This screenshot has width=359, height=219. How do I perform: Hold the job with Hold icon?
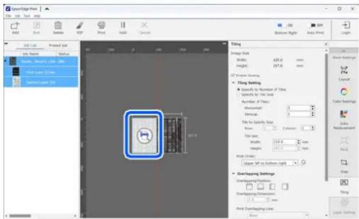(x=123, y=25)
